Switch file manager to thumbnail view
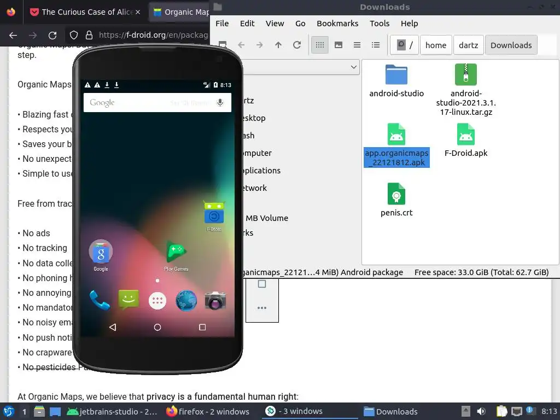The image size is (560, 420). (x=338, y=45)
